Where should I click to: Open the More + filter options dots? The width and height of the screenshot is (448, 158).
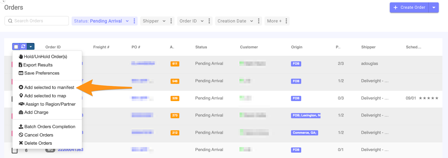pyautogui.click(x=287, y=21)
